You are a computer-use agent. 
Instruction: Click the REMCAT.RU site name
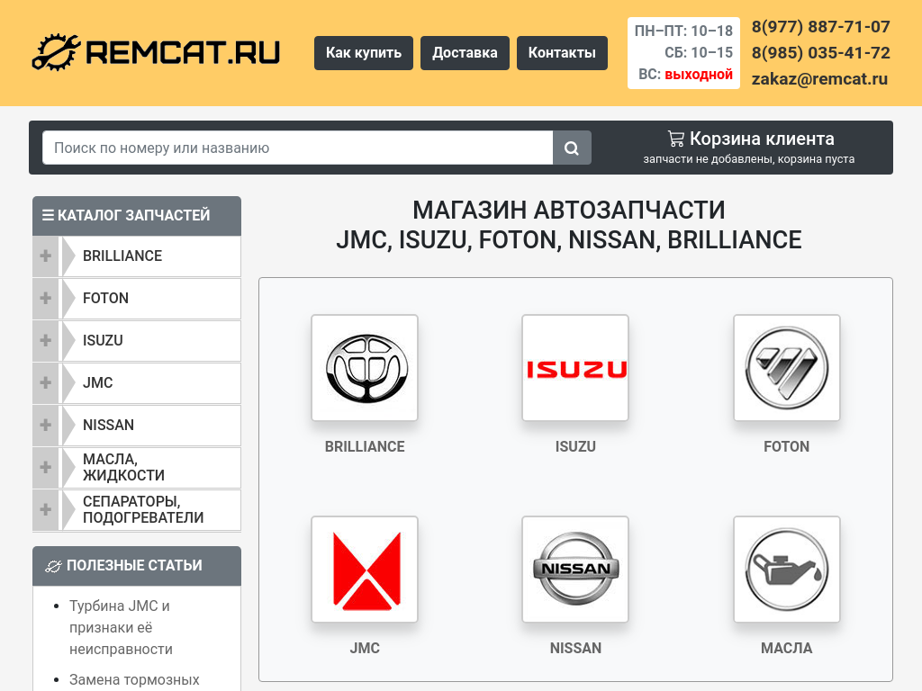click(x=183, y=52)
